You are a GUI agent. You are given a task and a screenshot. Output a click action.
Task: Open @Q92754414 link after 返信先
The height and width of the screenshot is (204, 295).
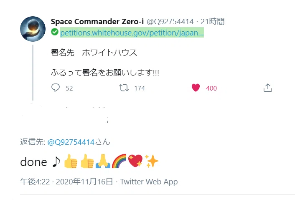click(71, 142)
